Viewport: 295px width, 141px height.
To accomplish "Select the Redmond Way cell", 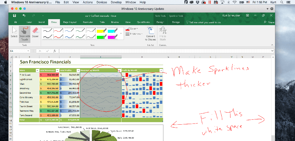I will 29,111.
